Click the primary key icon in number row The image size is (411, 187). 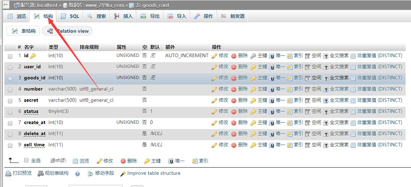pyautogui.click(x=253, y=90)
